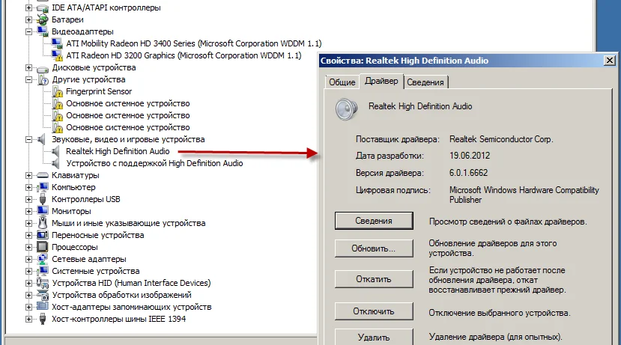Click the Клавиатуры keyboard icon

point(43,175)
